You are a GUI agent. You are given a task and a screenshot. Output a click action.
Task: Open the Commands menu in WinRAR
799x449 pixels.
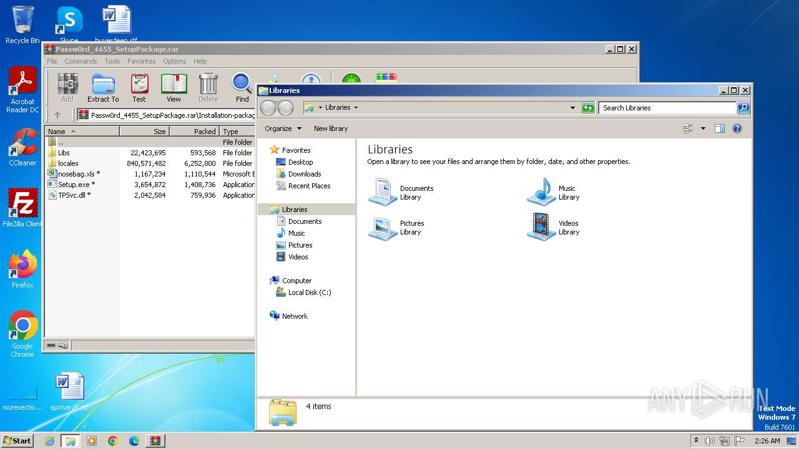click(81, 61)
